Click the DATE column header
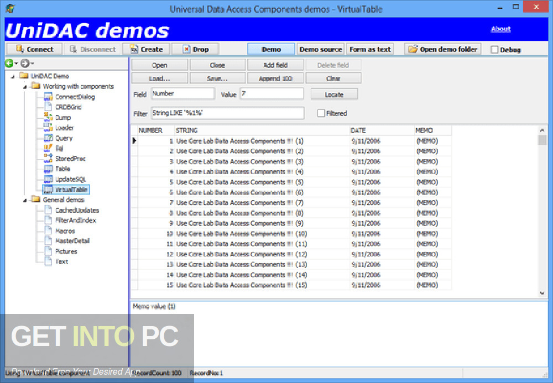Screen dimensions: 553x383 pyautogui.click(x=382, y=131)
